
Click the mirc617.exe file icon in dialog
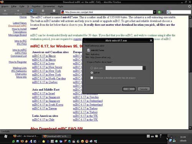point(89,50)
